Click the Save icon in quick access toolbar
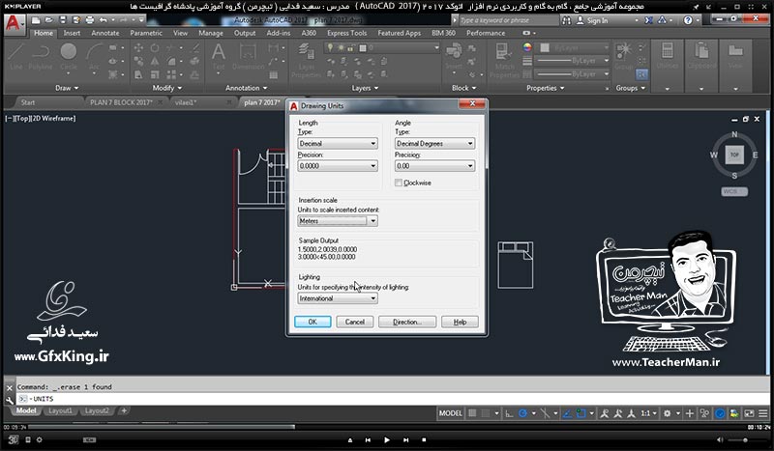Screen dimensions: 774x451 coord(63,20)
